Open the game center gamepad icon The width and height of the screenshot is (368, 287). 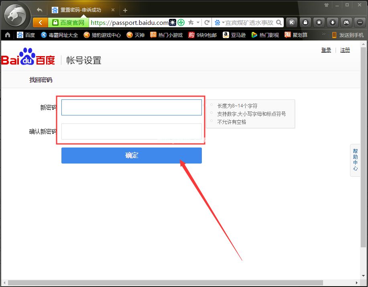pyautogui.click(x=346, y=22)
